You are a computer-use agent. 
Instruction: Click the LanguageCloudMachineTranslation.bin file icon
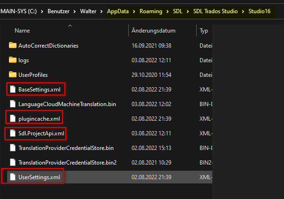click(x=13, y=104)
